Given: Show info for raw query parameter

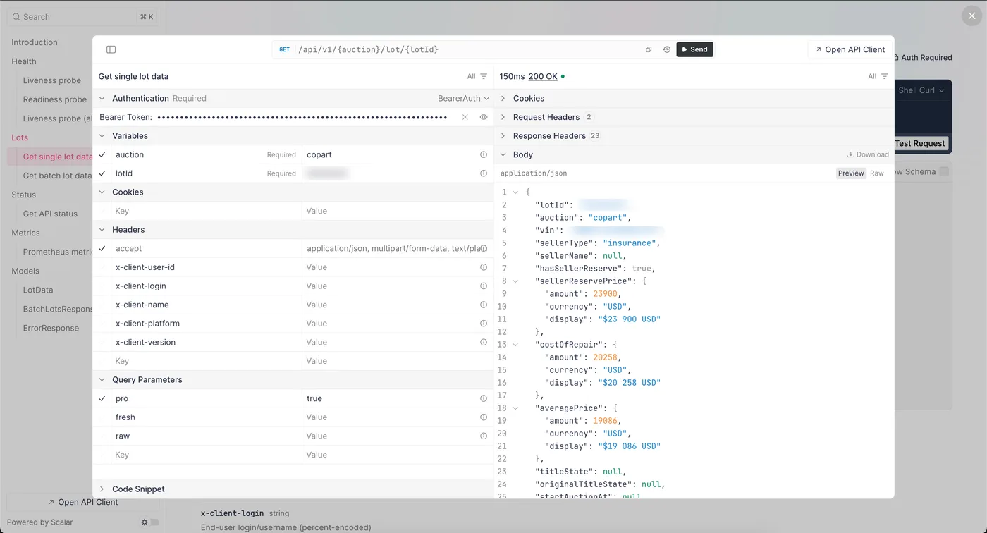Looking at the screenshot, I should tap(484, 436).
